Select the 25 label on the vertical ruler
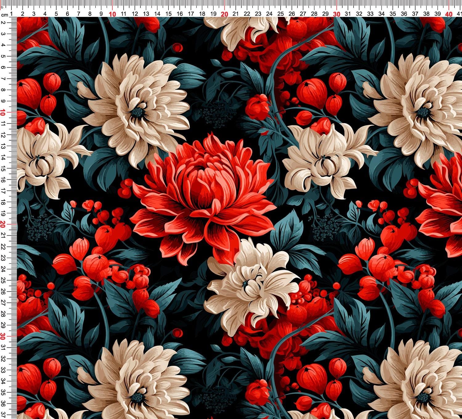Viewport: 462px width, 419px height. tap(3, 281)
